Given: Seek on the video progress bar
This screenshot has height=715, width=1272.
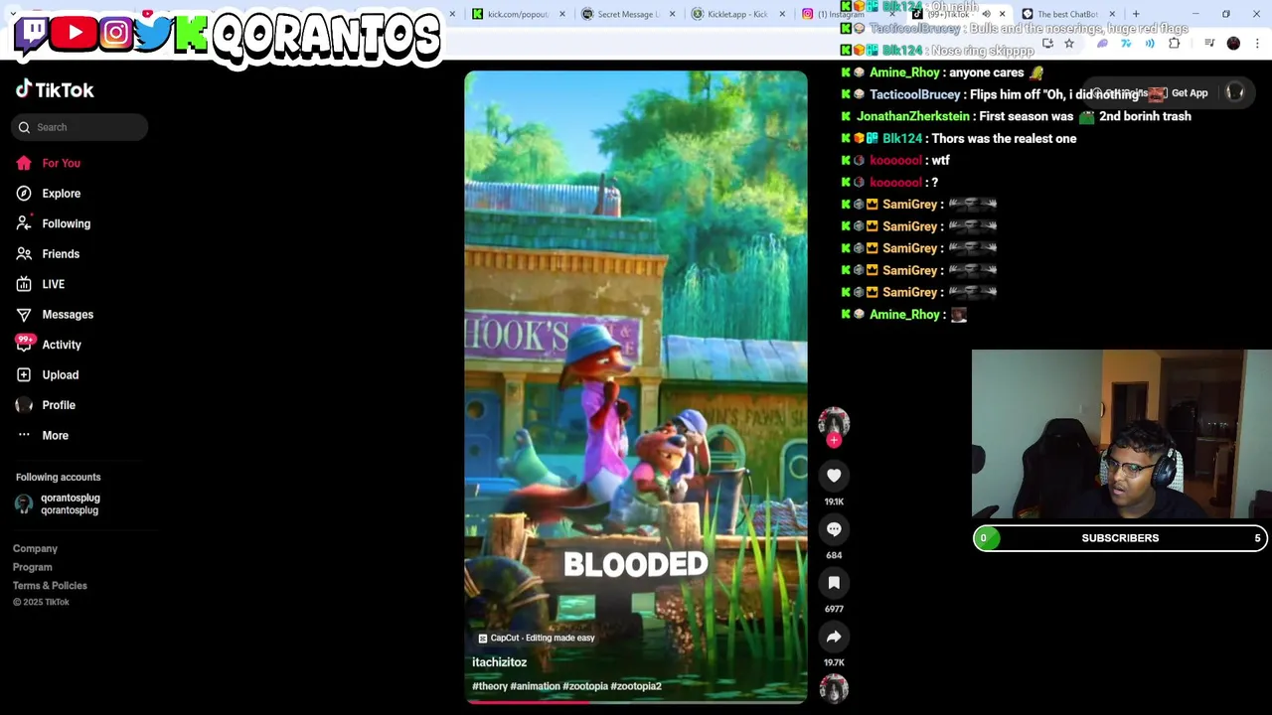Looking at the screenshot, I should [636, 702].
